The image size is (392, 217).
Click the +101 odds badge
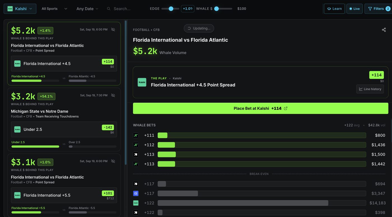(108, 193)
